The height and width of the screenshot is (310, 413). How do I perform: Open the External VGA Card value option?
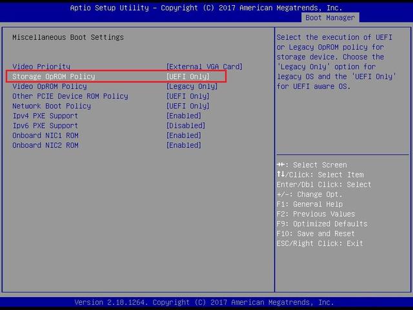click(x=204, y=67)
